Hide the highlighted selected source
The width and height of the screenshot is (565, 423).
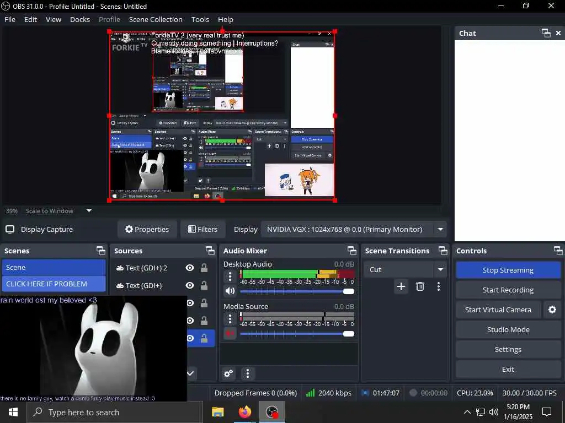click(x=190, y=338)
